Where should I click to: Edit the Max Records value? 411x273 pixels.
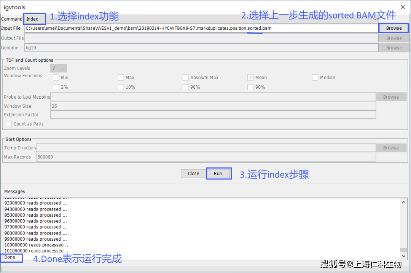coord(205,156)
